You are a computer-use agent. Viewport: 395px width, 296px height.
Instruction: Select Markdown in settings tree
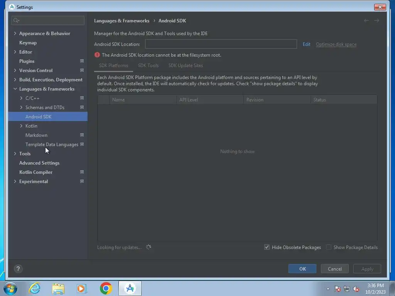click(36, 135)
